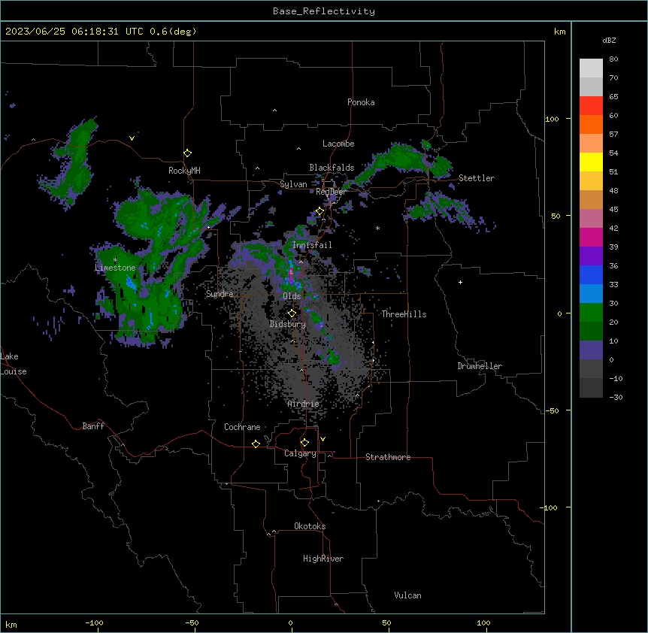
Task: Click the yellow diamond marker above Didsbury
Action: click(292, 313)
